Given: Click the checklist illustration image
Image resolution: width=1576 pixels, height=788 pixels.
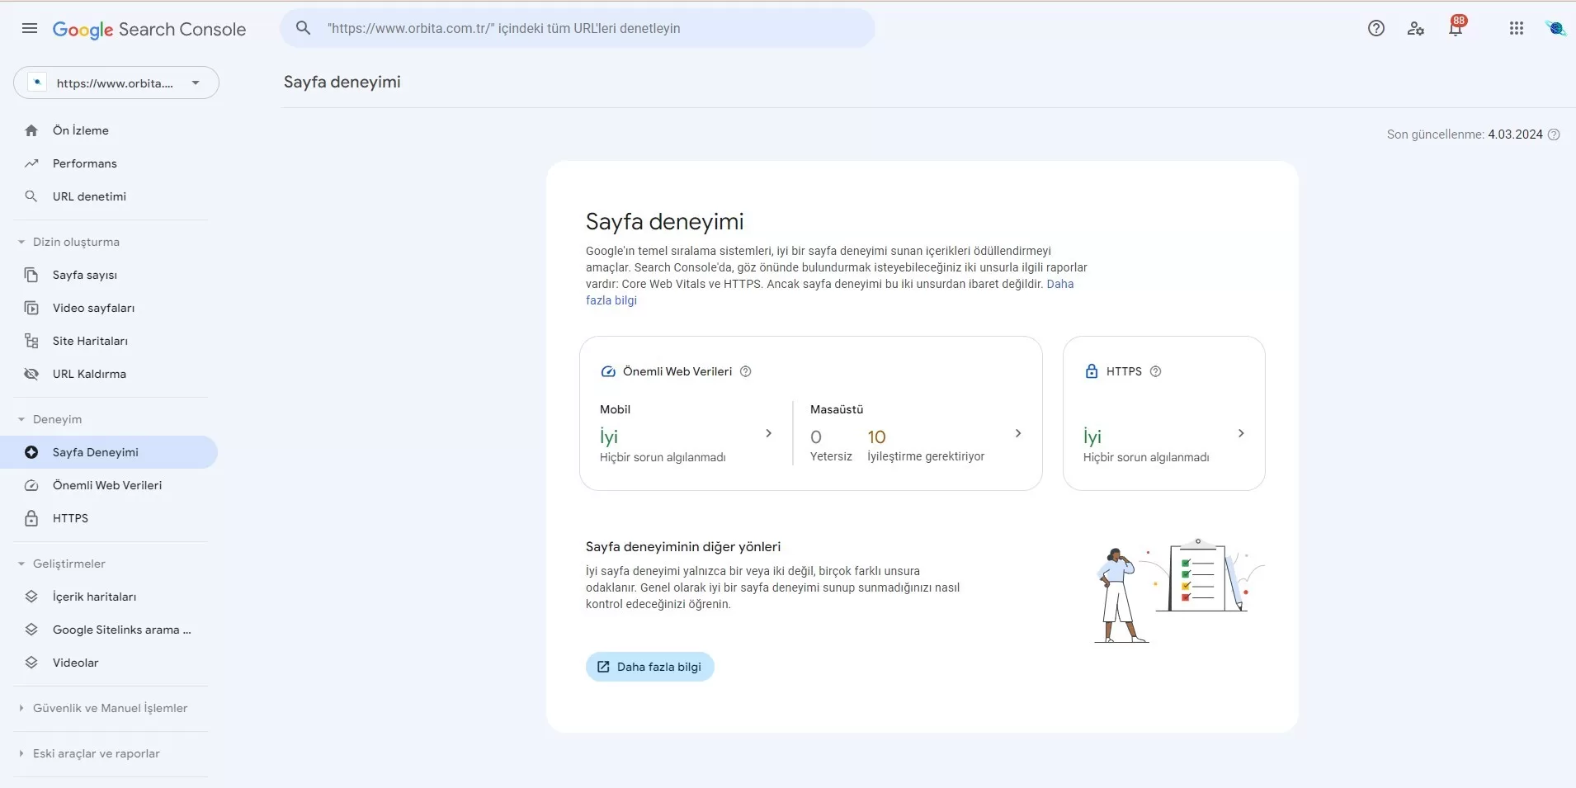Looking at the screenshot, I should coord(1179,591).
